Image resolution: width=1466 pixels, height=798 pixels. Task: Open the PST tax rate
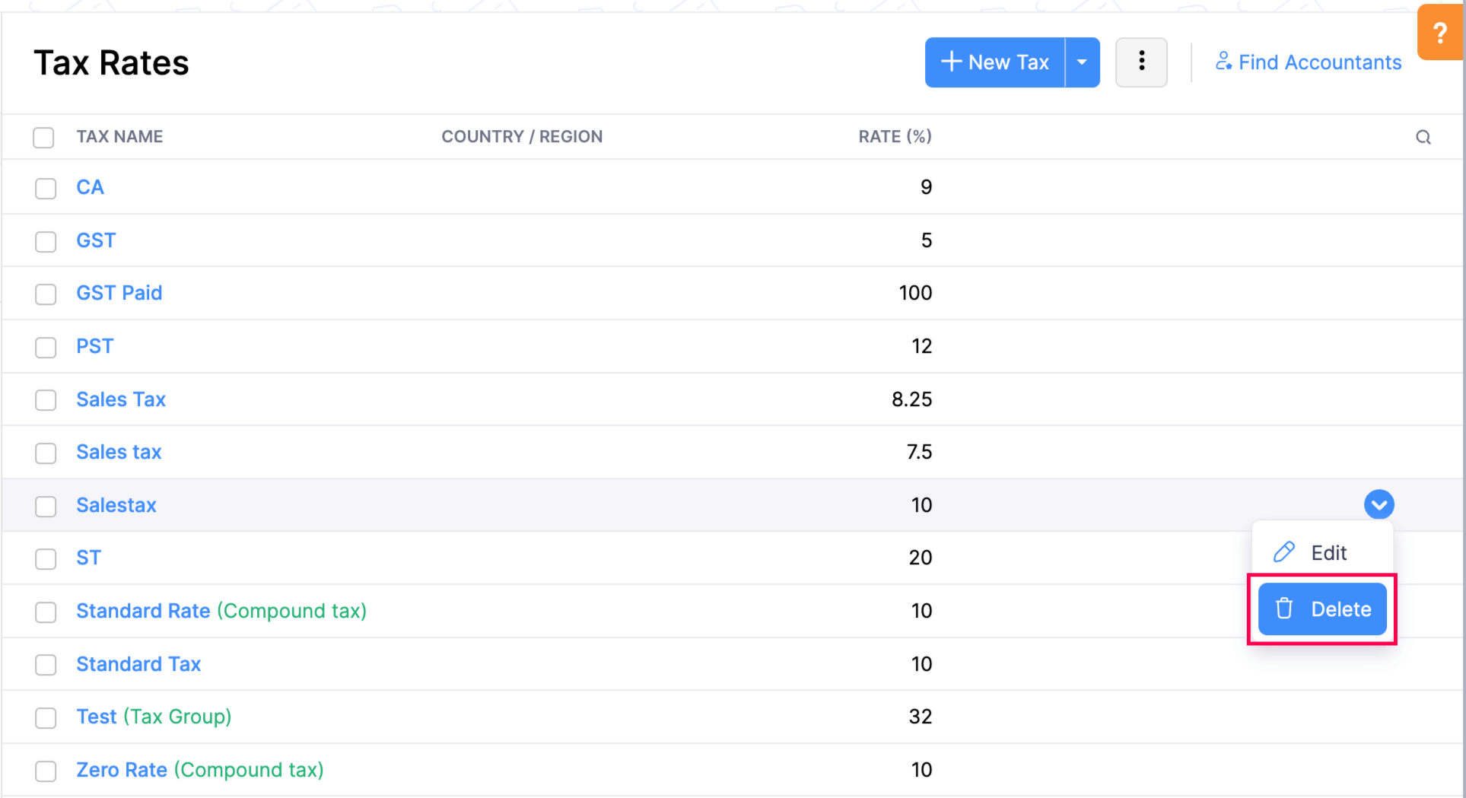94,346
